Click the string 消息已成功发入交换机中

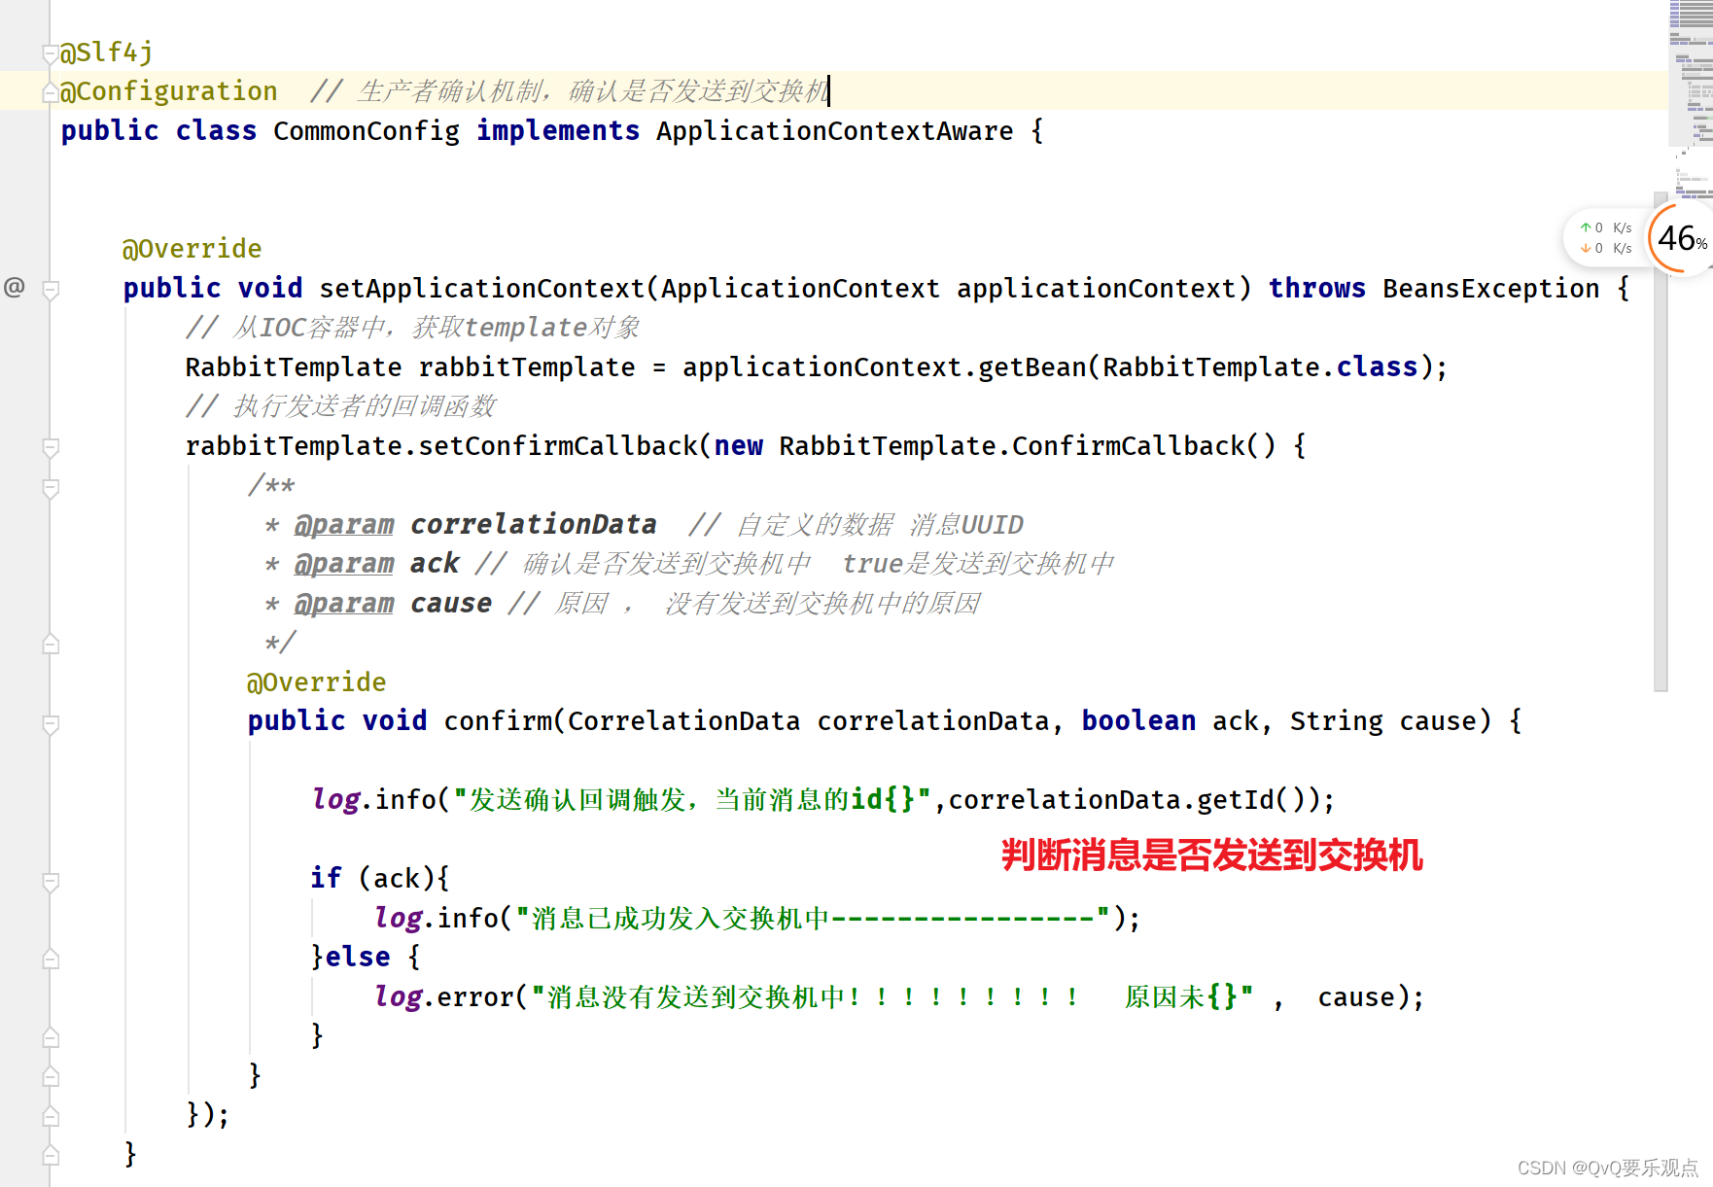(x=681, y=919)
